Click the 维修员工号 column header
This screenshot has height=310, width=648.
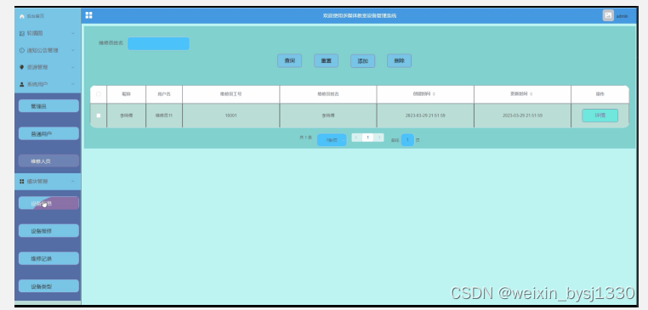click(x=231, y=94)
